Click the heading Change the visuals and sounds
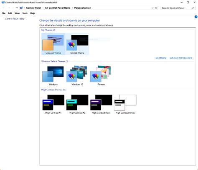The height and width of the screenshot is (170, 198). (x=70, y=21)
